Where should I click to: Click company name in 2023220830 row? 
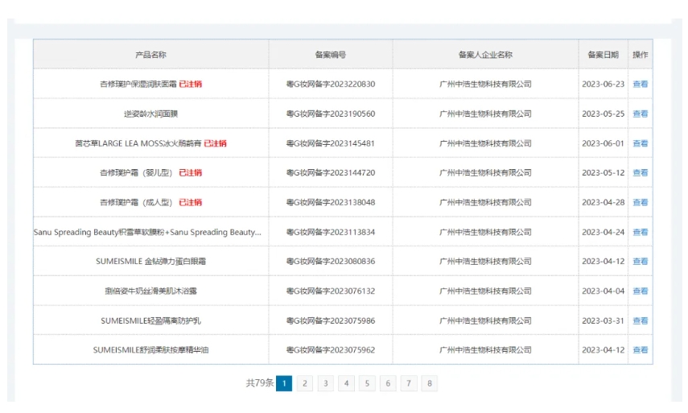485,84
